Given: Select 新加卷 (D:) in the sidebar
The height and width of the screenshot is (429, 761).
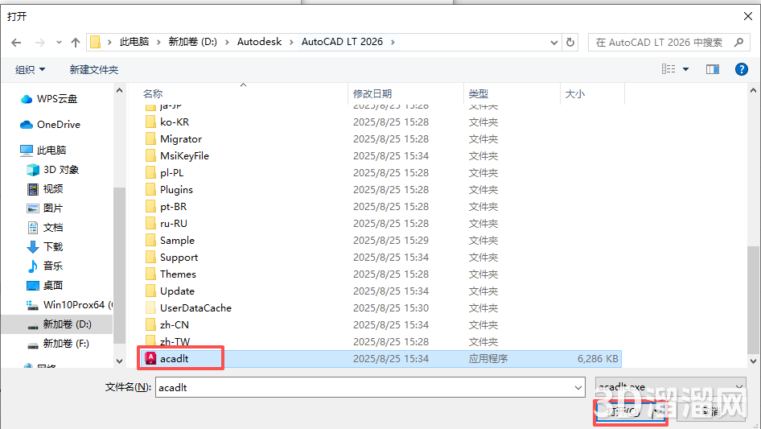Looking at the screenshot, I should pyautogui.click(x=59, y=324).
